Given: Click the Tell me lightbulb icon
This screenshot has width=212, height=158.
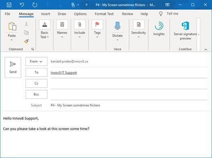Looking at the screenshot, I should [161, 14].
